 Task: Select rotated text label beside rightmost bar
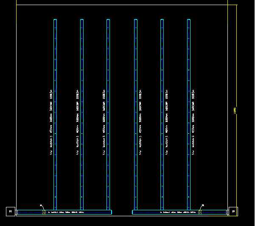193,122
